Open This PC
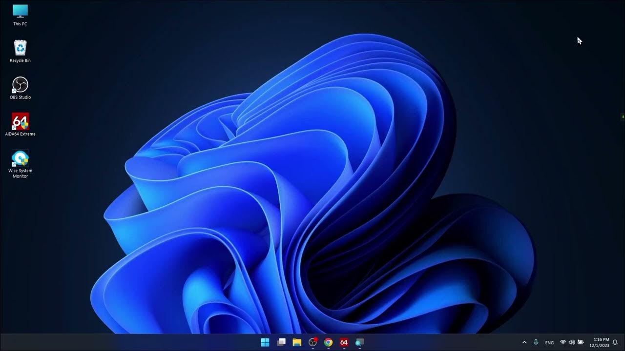The image size is (625, 351). click(20, 12)
